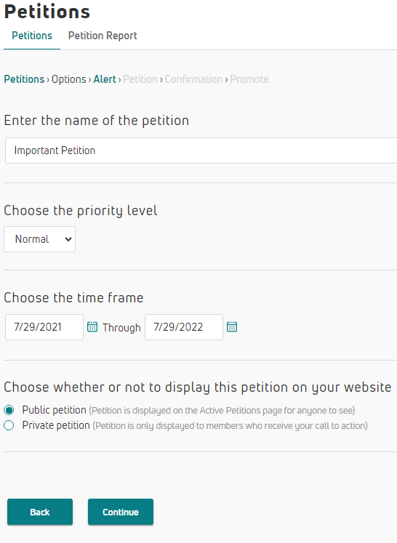Open the start date calendar picker icon
Image resolution: width=397 pixels, height=543 pixels.
[x=92, y=326]
